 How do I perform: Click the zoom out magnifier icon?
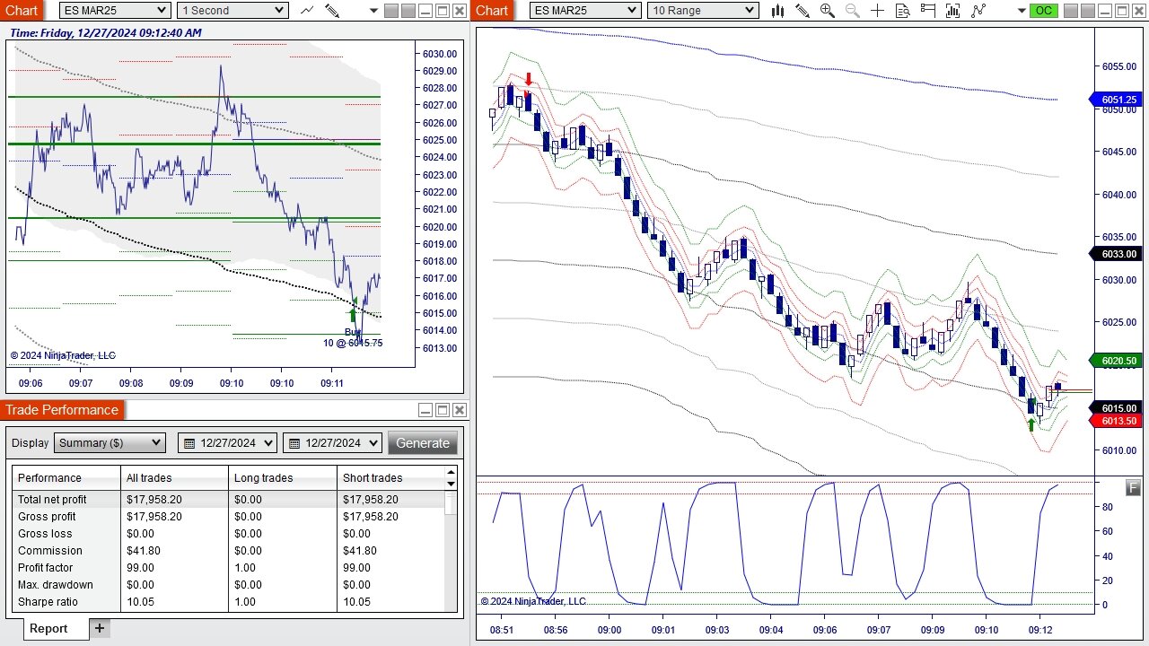(x=853, y=11)
